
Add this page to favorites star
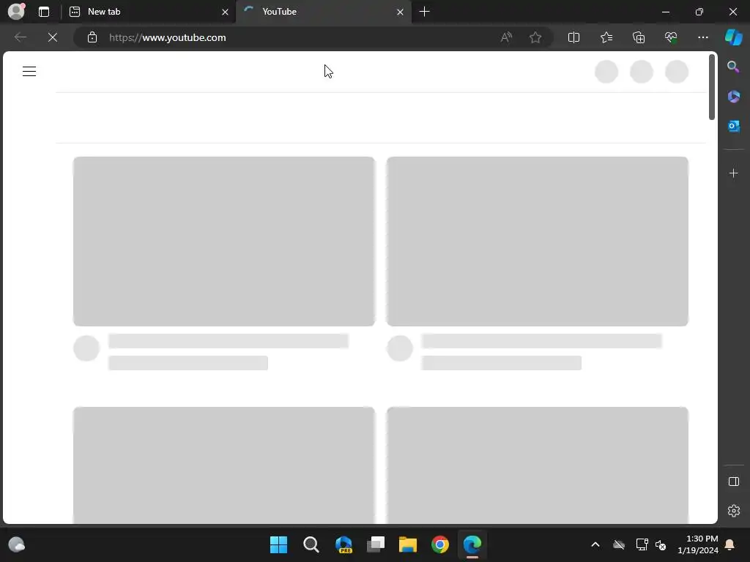(535, 37)
